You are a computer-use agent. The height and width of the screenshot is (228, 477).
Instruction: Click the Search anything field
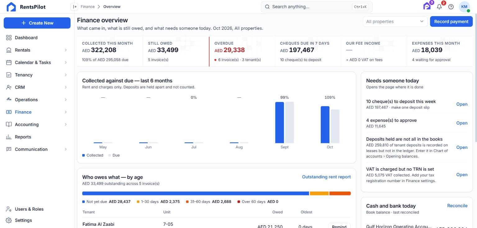tap(316, 7)
